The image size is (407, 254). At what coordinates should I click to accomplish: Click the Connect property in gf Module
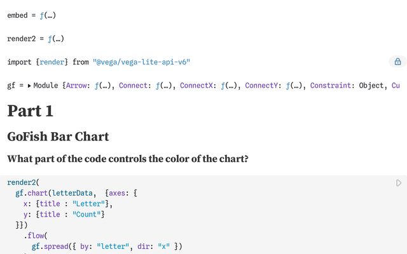133,86
